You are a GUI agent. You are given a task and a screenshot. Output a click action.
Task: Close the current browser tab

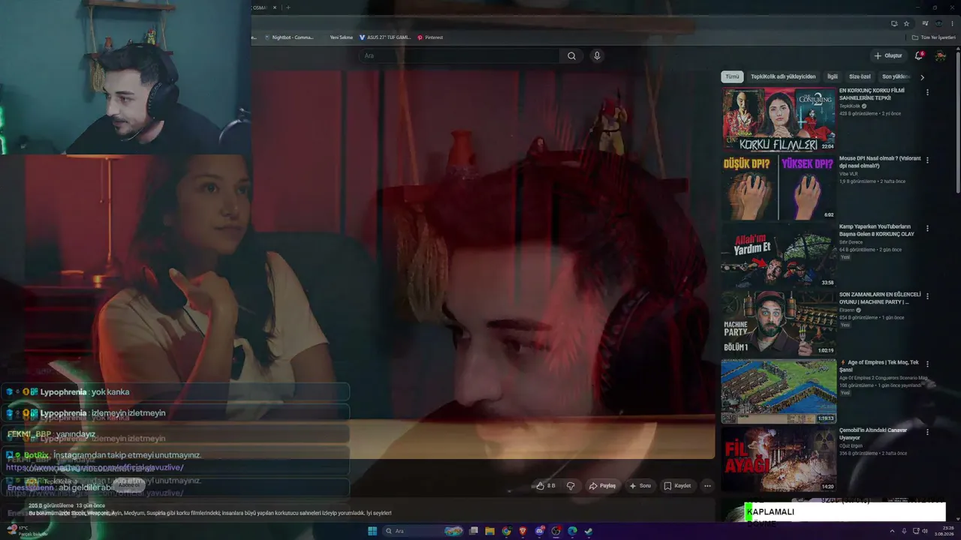275,7
